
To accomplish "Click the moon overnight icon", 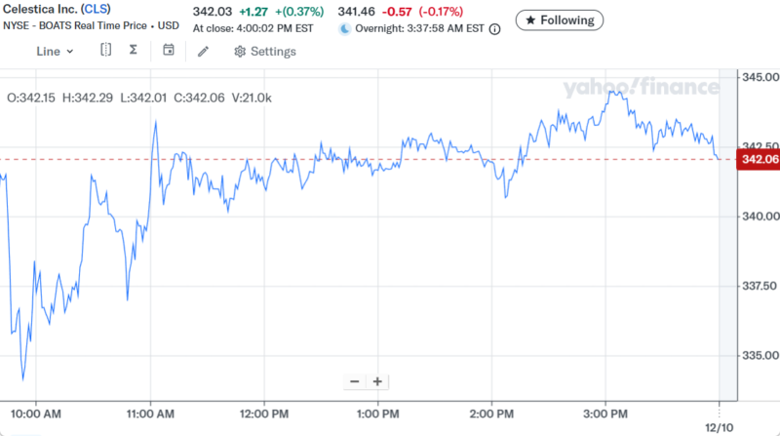I will 344,29.
